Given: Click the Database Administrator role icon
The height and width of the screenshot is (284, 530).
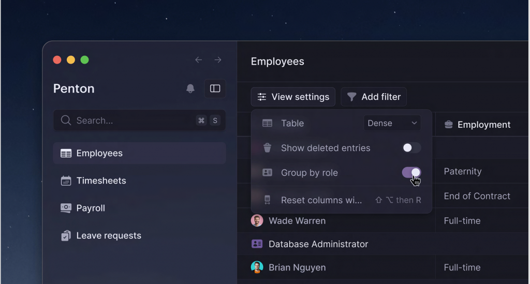Looking at the screenshot, I should (x=257, y=244).
